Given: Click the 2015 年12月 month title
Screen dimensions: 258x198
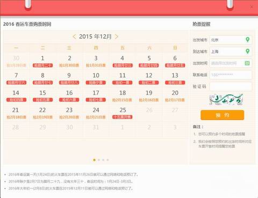Looking at the screenshot, I should pos(96,36).
